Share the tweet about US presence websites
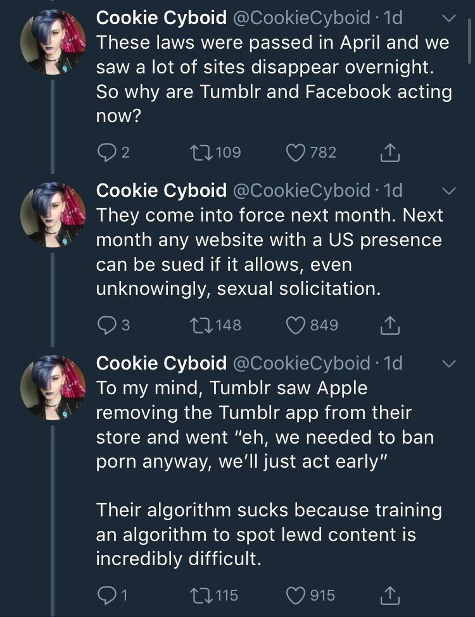The height and width of the screenshot is (617, 475). click(390, 325)
